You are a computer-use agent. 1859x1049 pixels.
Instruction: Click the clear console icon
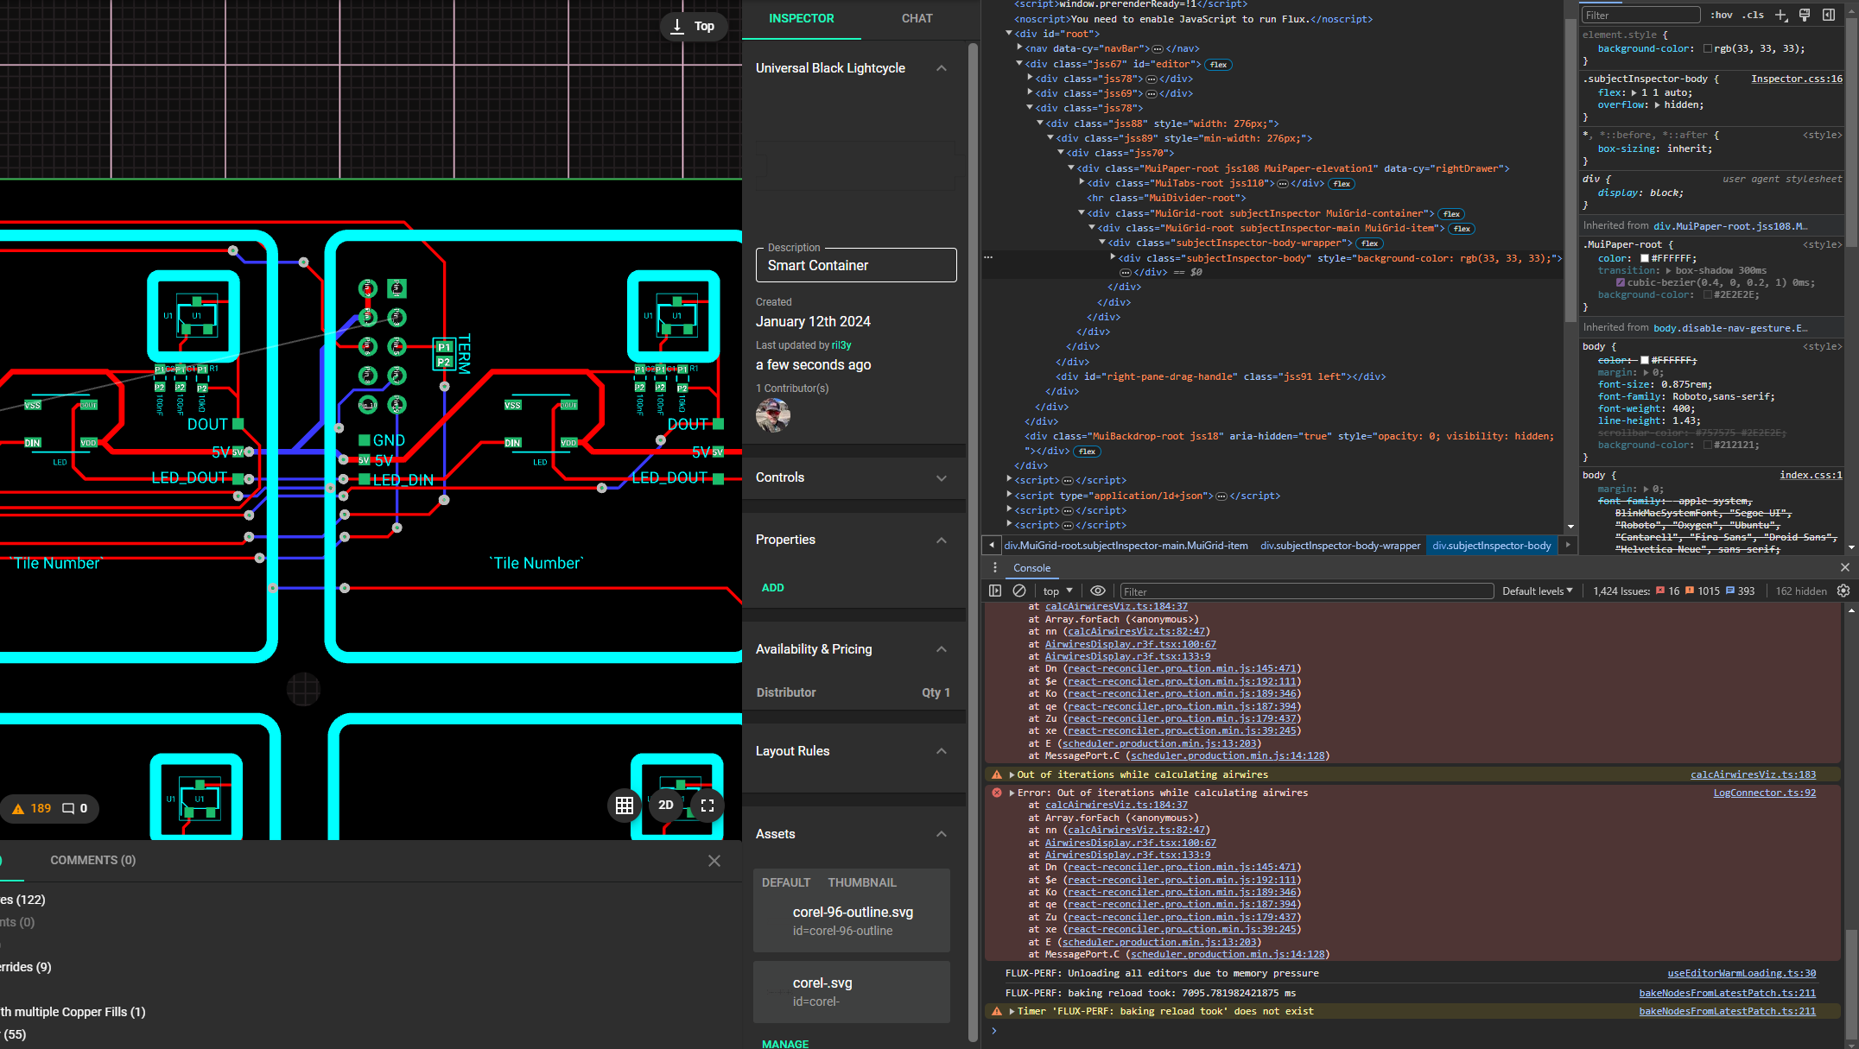coord(1019,591)
